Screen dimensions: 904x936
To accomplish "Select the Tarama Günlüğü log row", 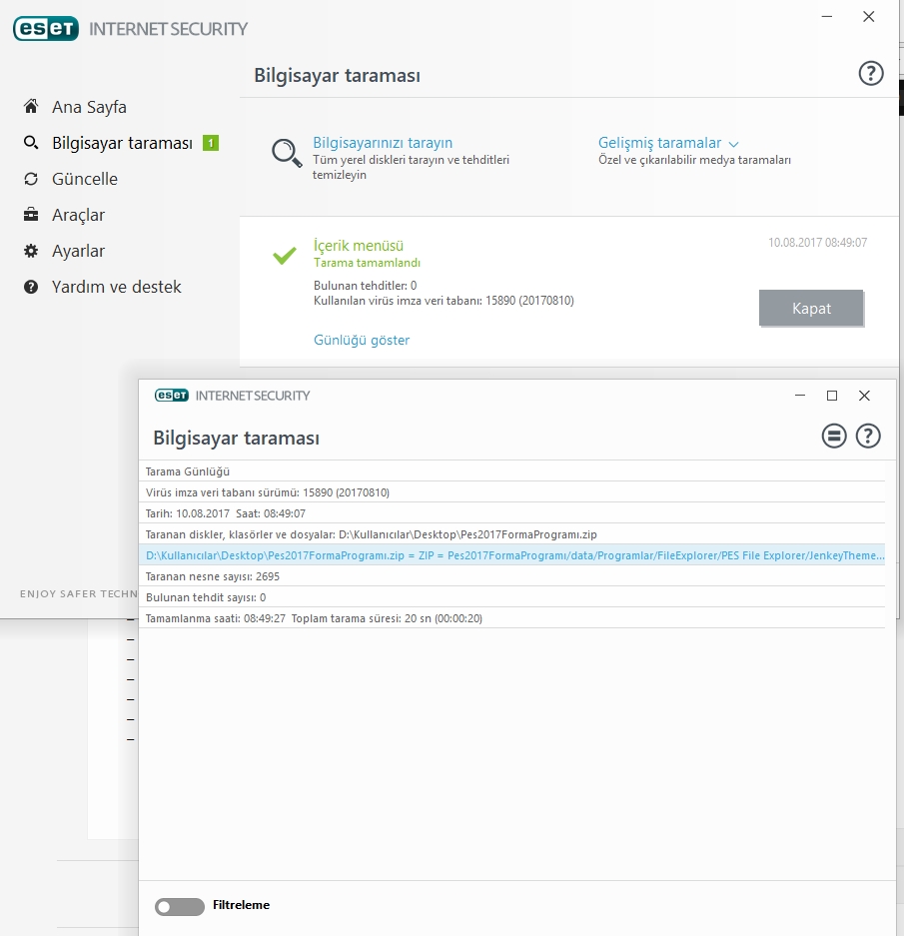I will pyautogui.click(x=512, y=470).
